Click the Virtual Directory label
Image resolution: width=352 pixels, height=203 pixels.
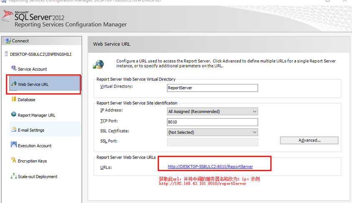click(116, 87)
